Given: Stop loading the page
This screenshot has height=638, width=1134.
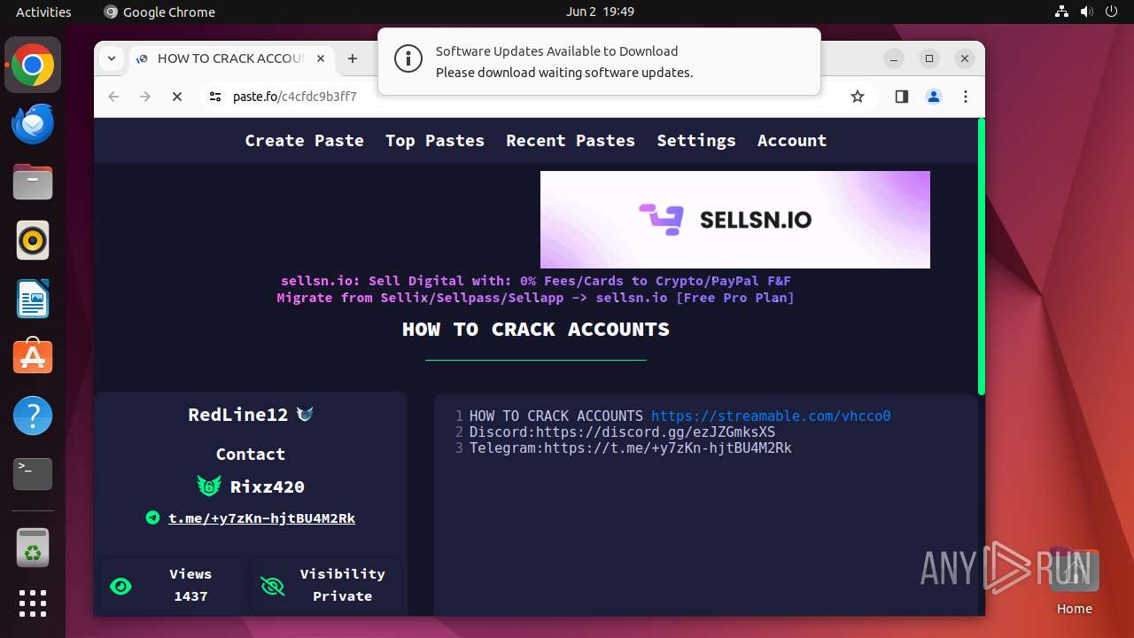Looking at the screenshot, I should tap(177, 97).
